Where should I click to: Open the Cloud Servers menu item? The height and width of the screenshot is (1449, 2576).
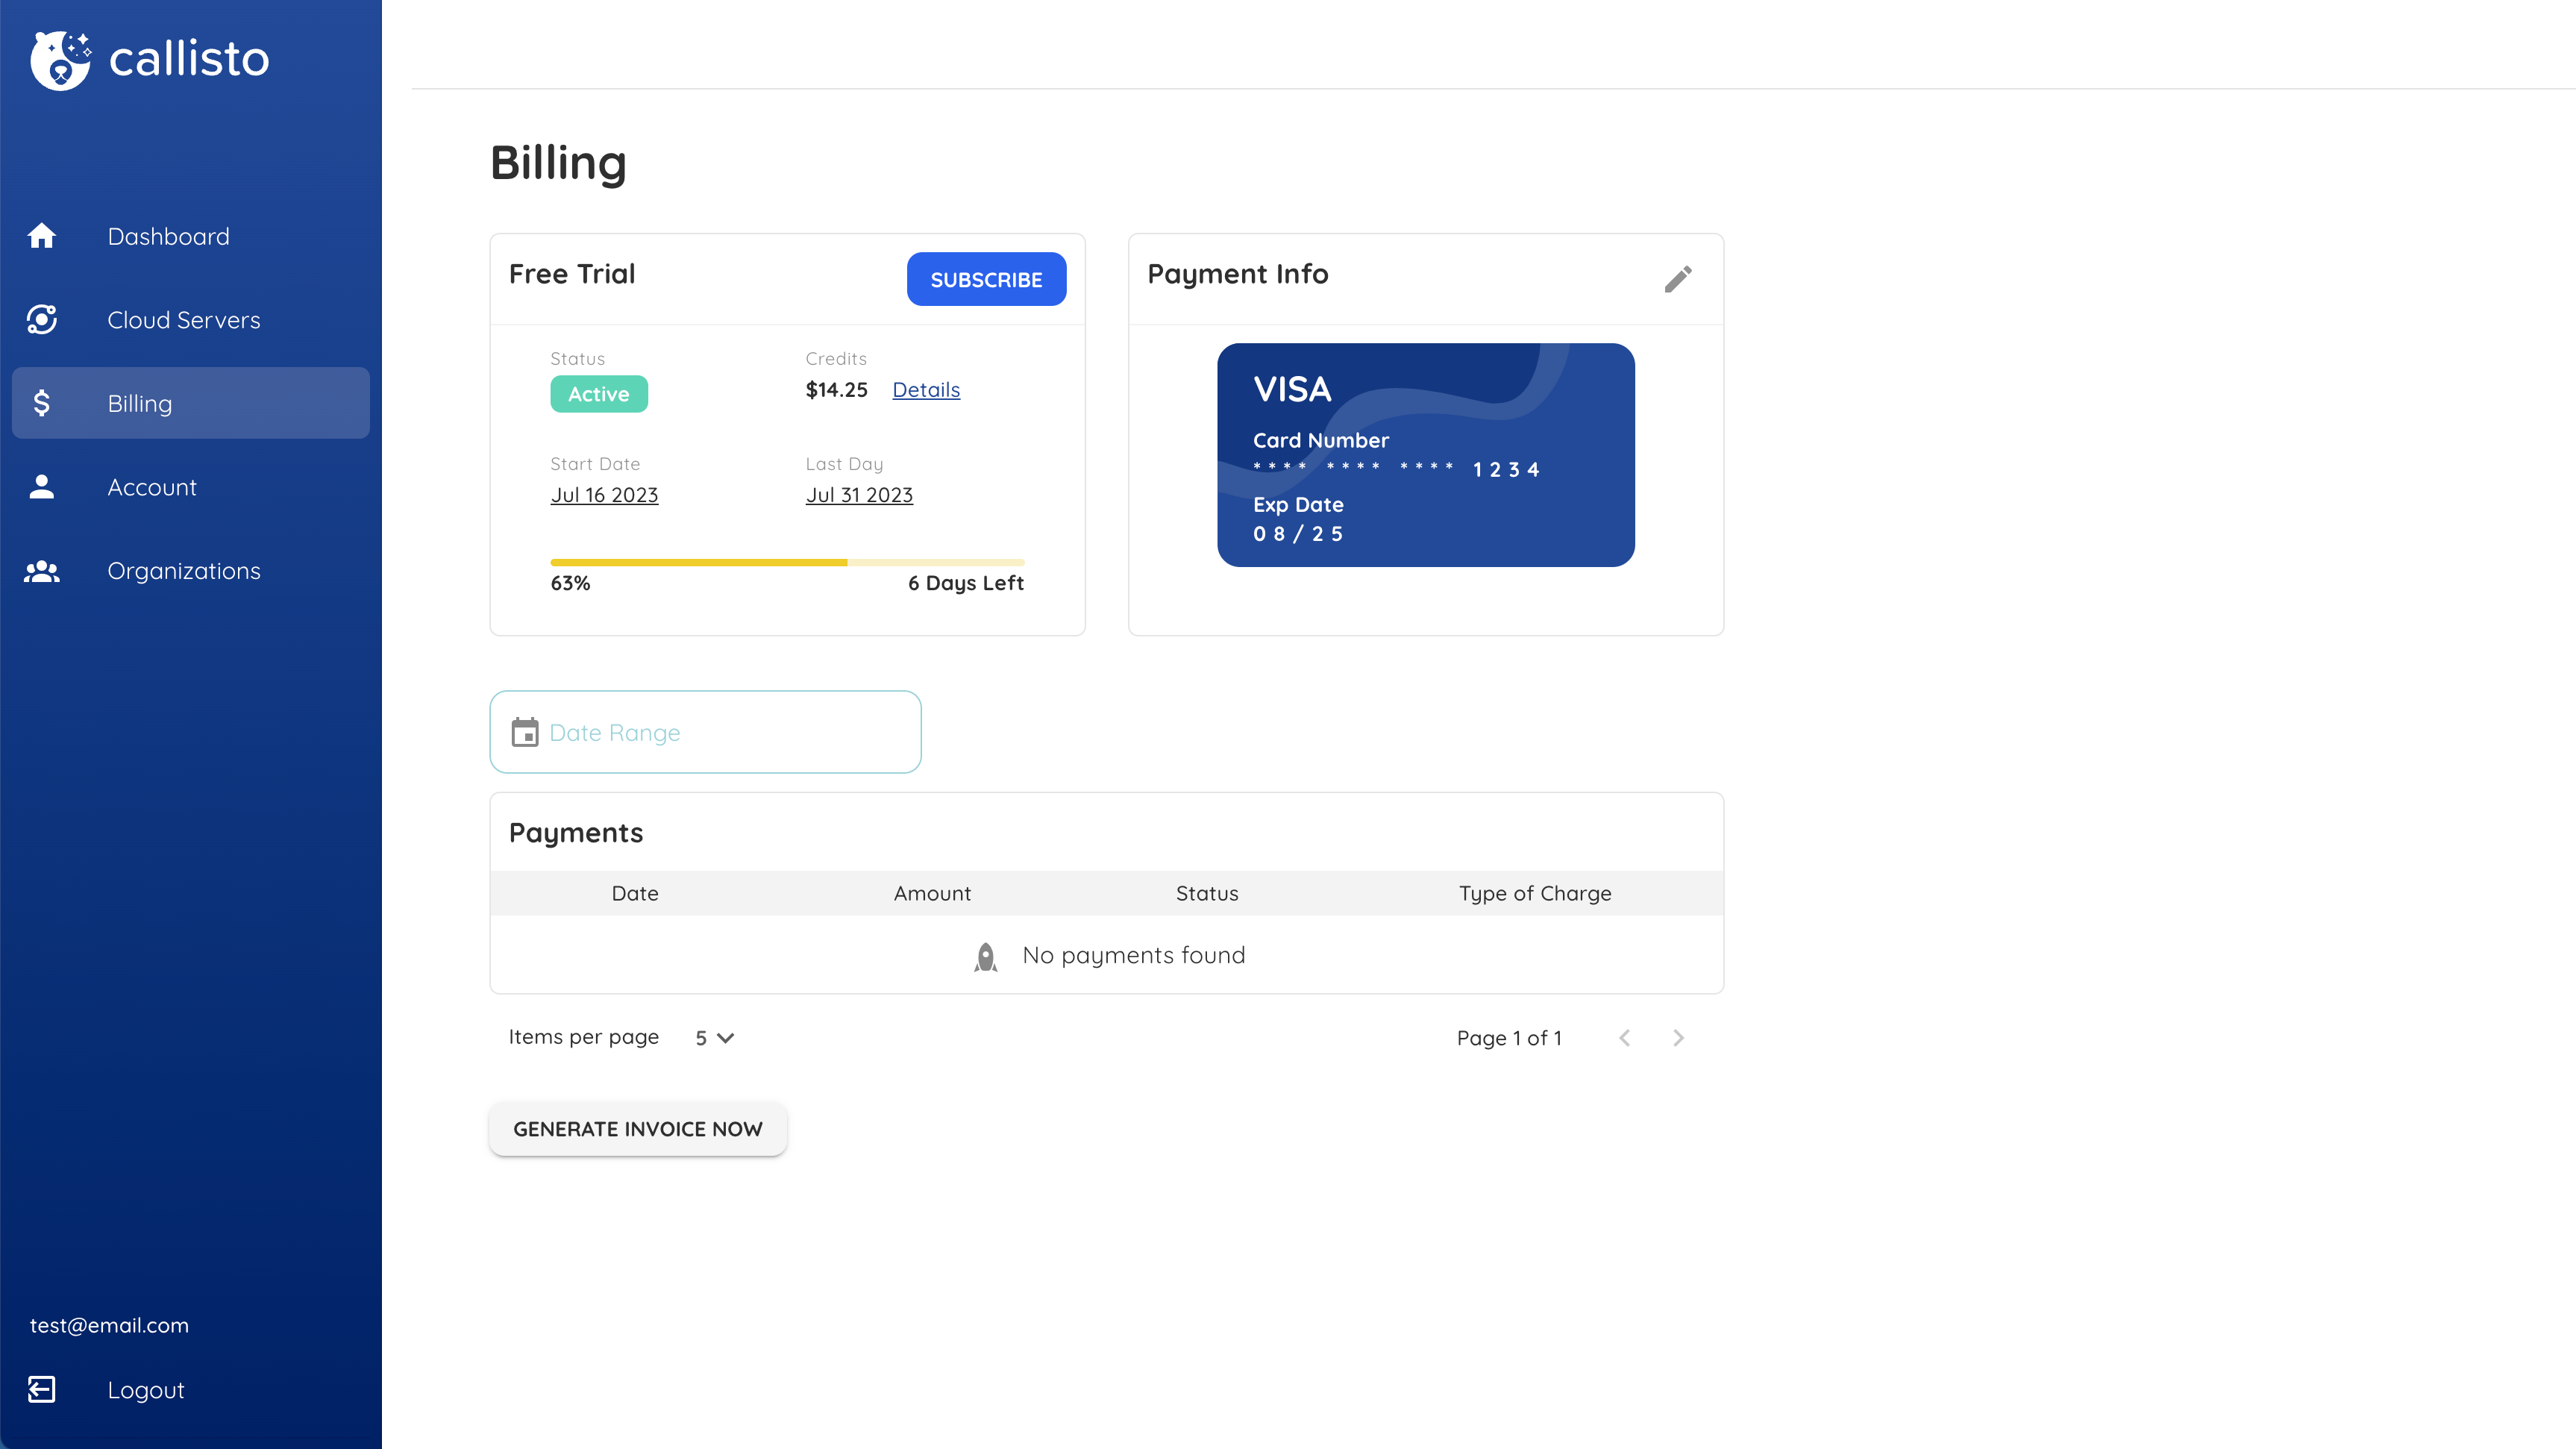pos(184,320)
